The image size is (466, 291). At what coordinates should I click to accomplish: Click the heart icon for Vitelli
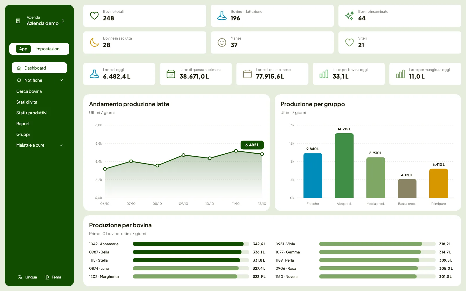349,42
